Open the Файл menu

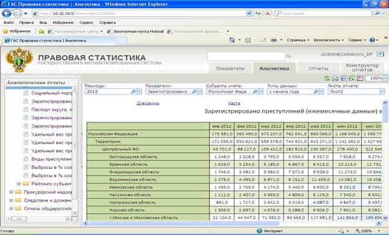coord(9,22)
